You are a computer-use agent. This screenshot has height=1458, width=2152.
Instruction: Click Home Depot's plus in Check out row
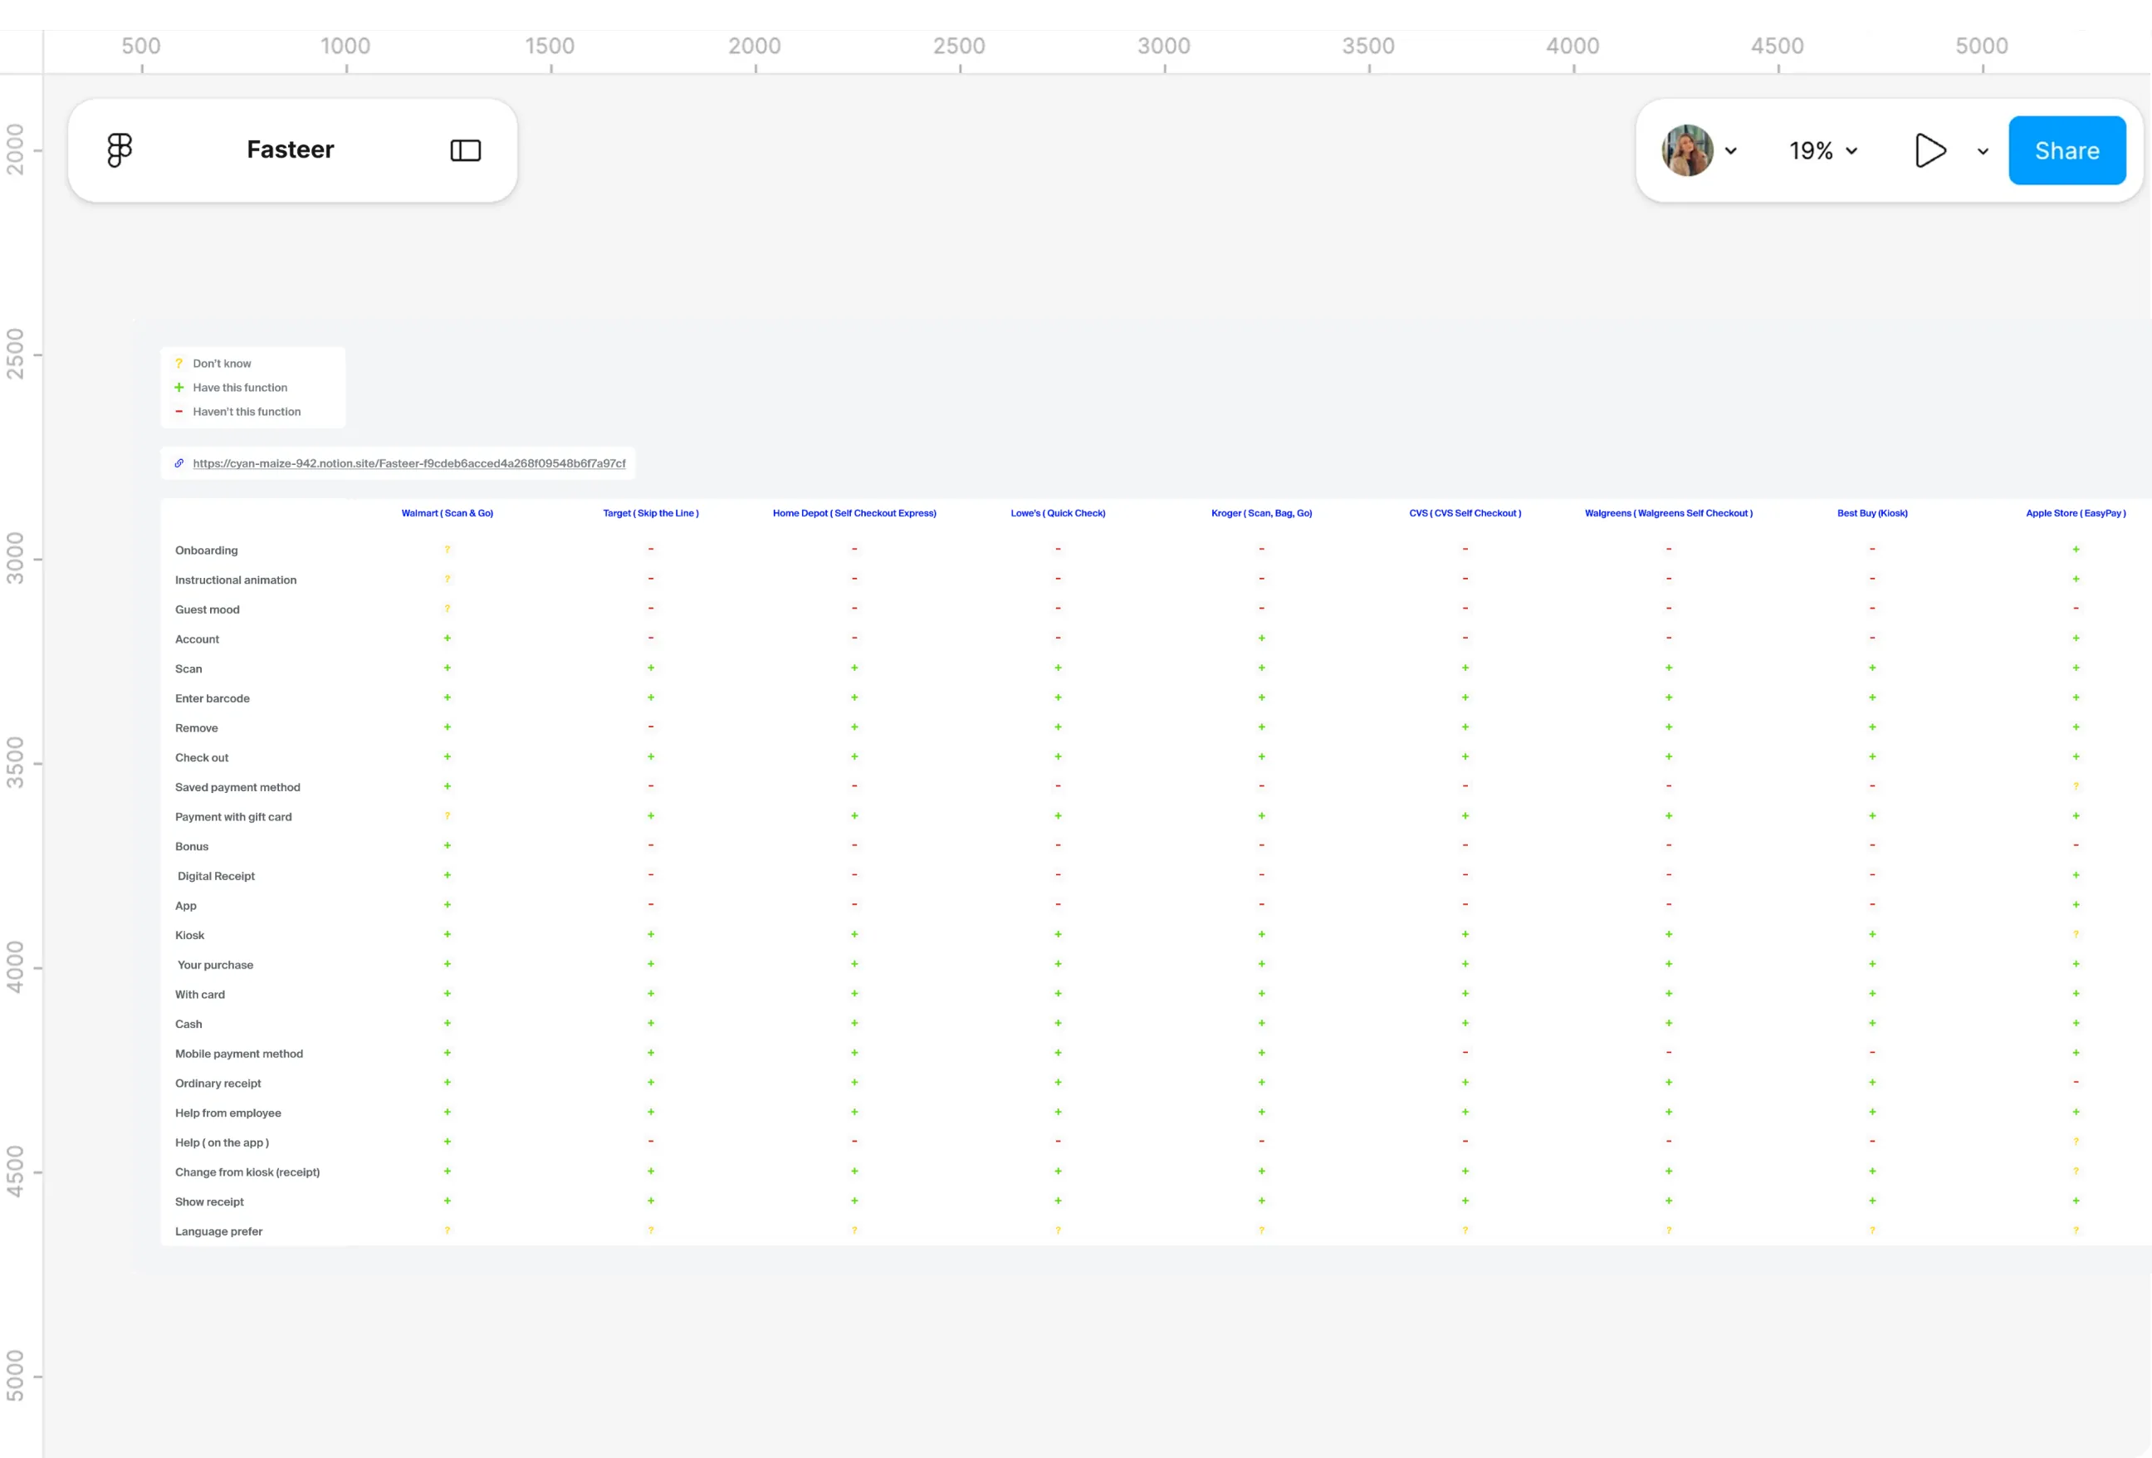[x=854, y=756]
